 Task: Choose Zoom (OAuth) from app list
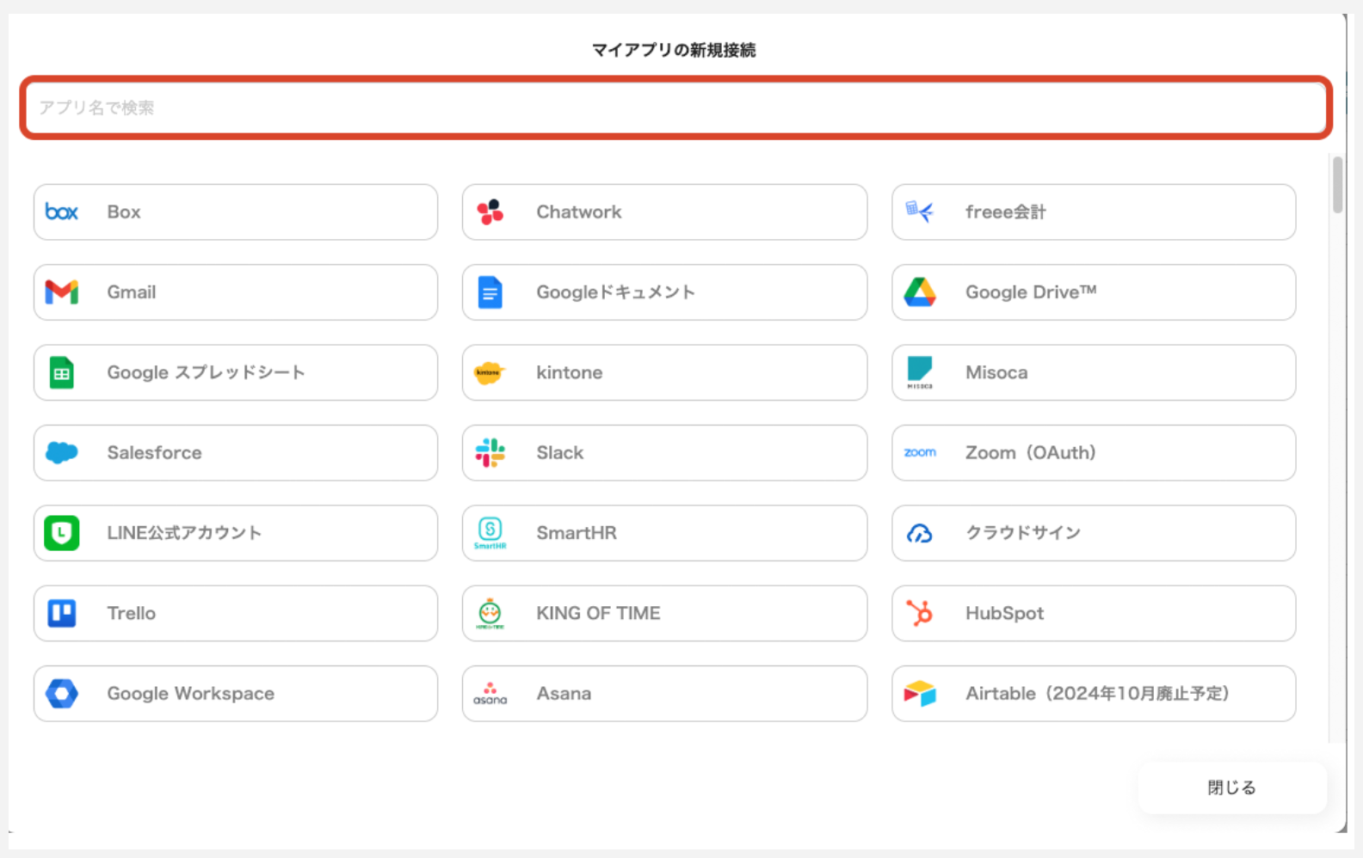[1093, 452]
